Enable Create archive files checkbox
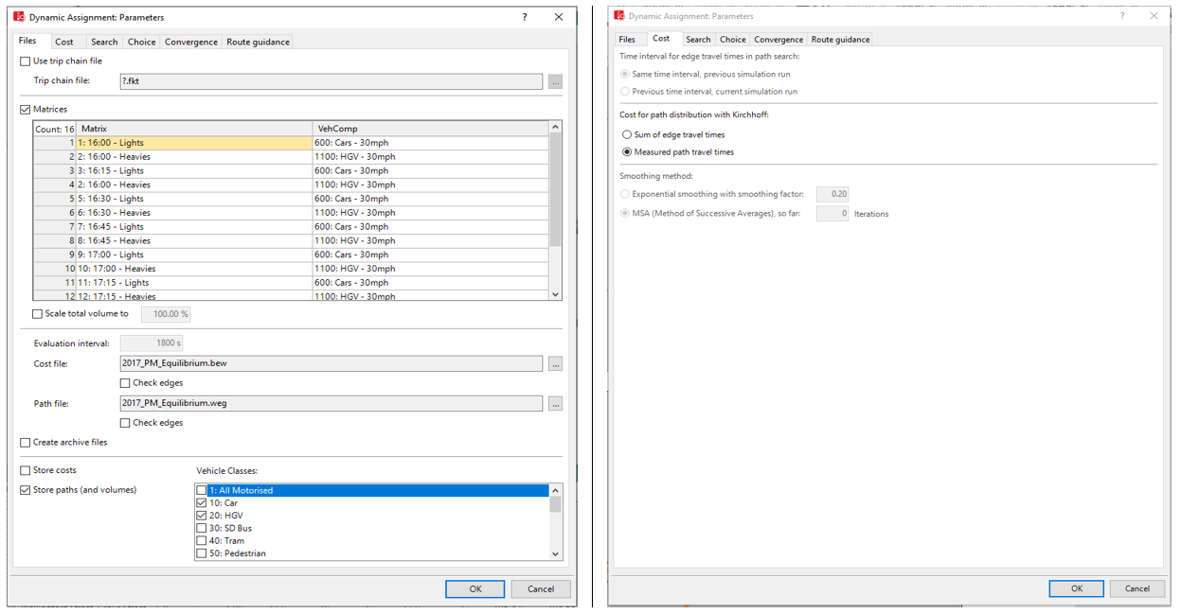 pyautogui.click(x=26, y=443)
